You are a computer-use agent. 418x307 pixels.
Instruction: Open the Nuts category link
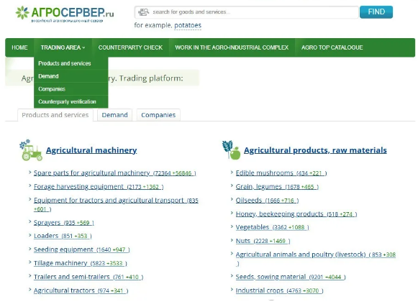click(x=263, y=241)
